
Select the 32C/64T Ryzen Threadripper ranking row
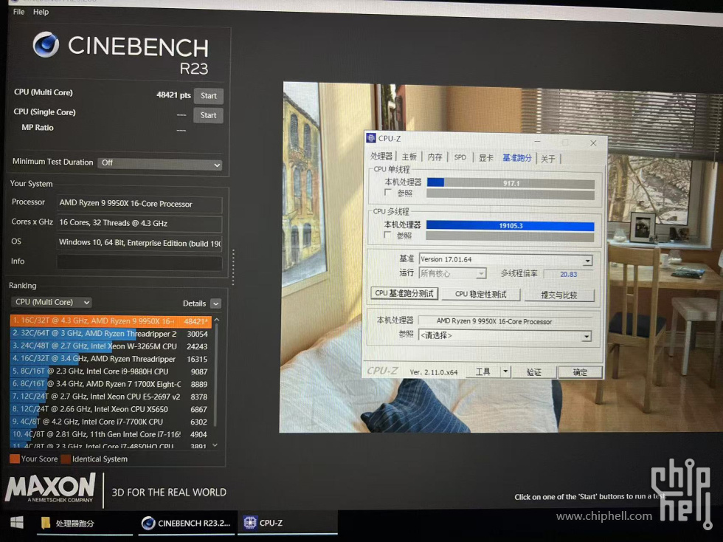[x=111, y=333]
